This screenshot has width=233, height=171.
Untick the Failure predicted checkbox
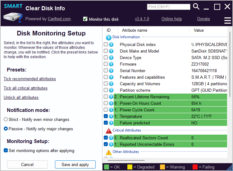click(x=106, y=123)
